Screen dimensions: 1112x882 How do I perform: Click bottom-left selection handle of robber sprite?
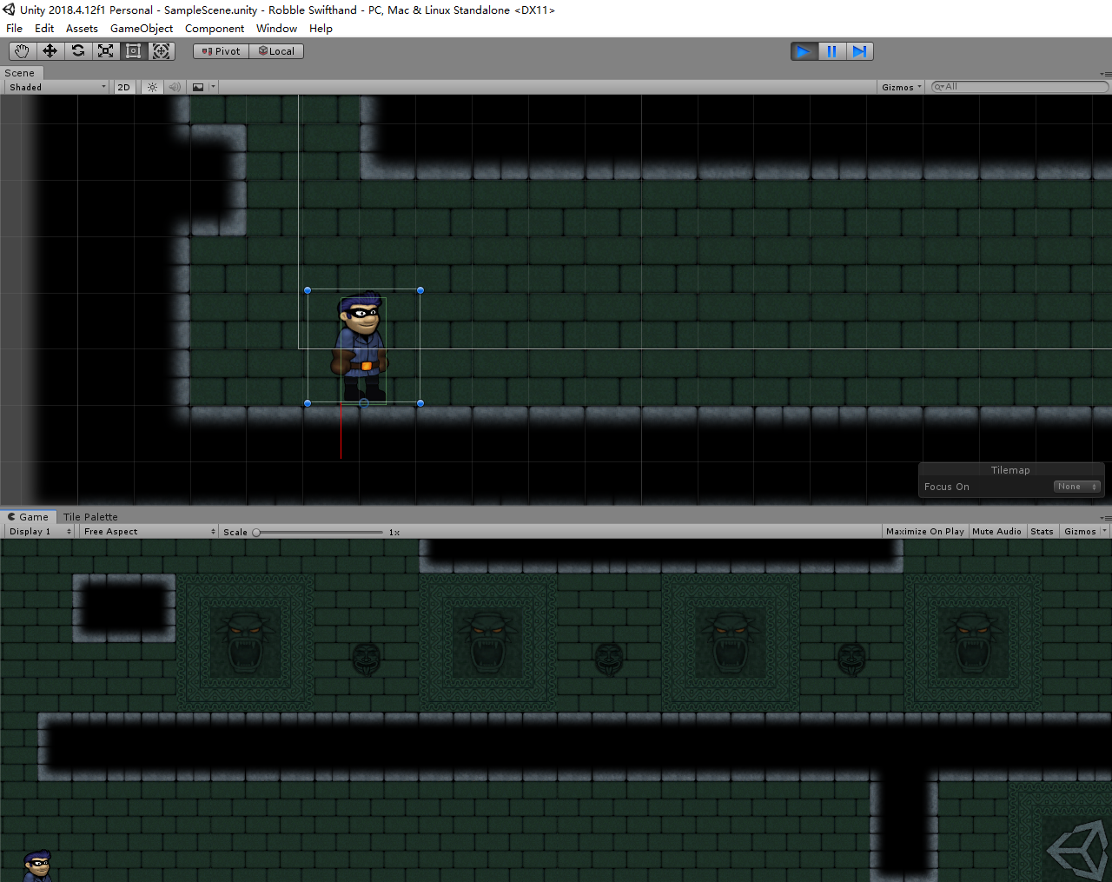(308, 403)
